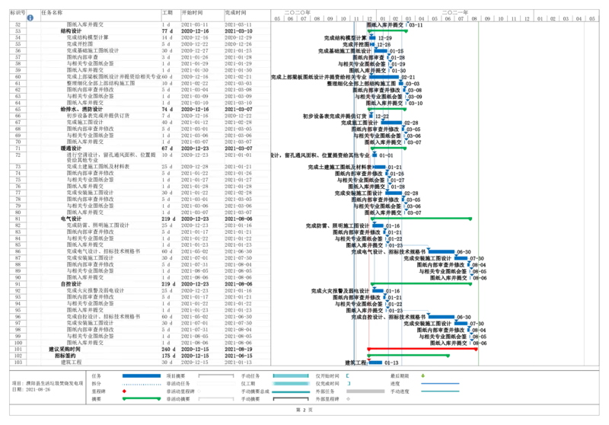Select the 招标签约 summary task
The height and width of the screenshot is (425, 609).
[65, 356]
